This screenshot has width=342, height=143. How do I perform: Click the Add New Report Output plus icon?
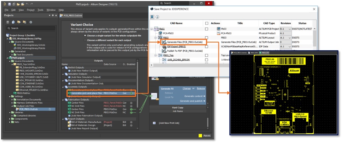(x=69, y=128)
